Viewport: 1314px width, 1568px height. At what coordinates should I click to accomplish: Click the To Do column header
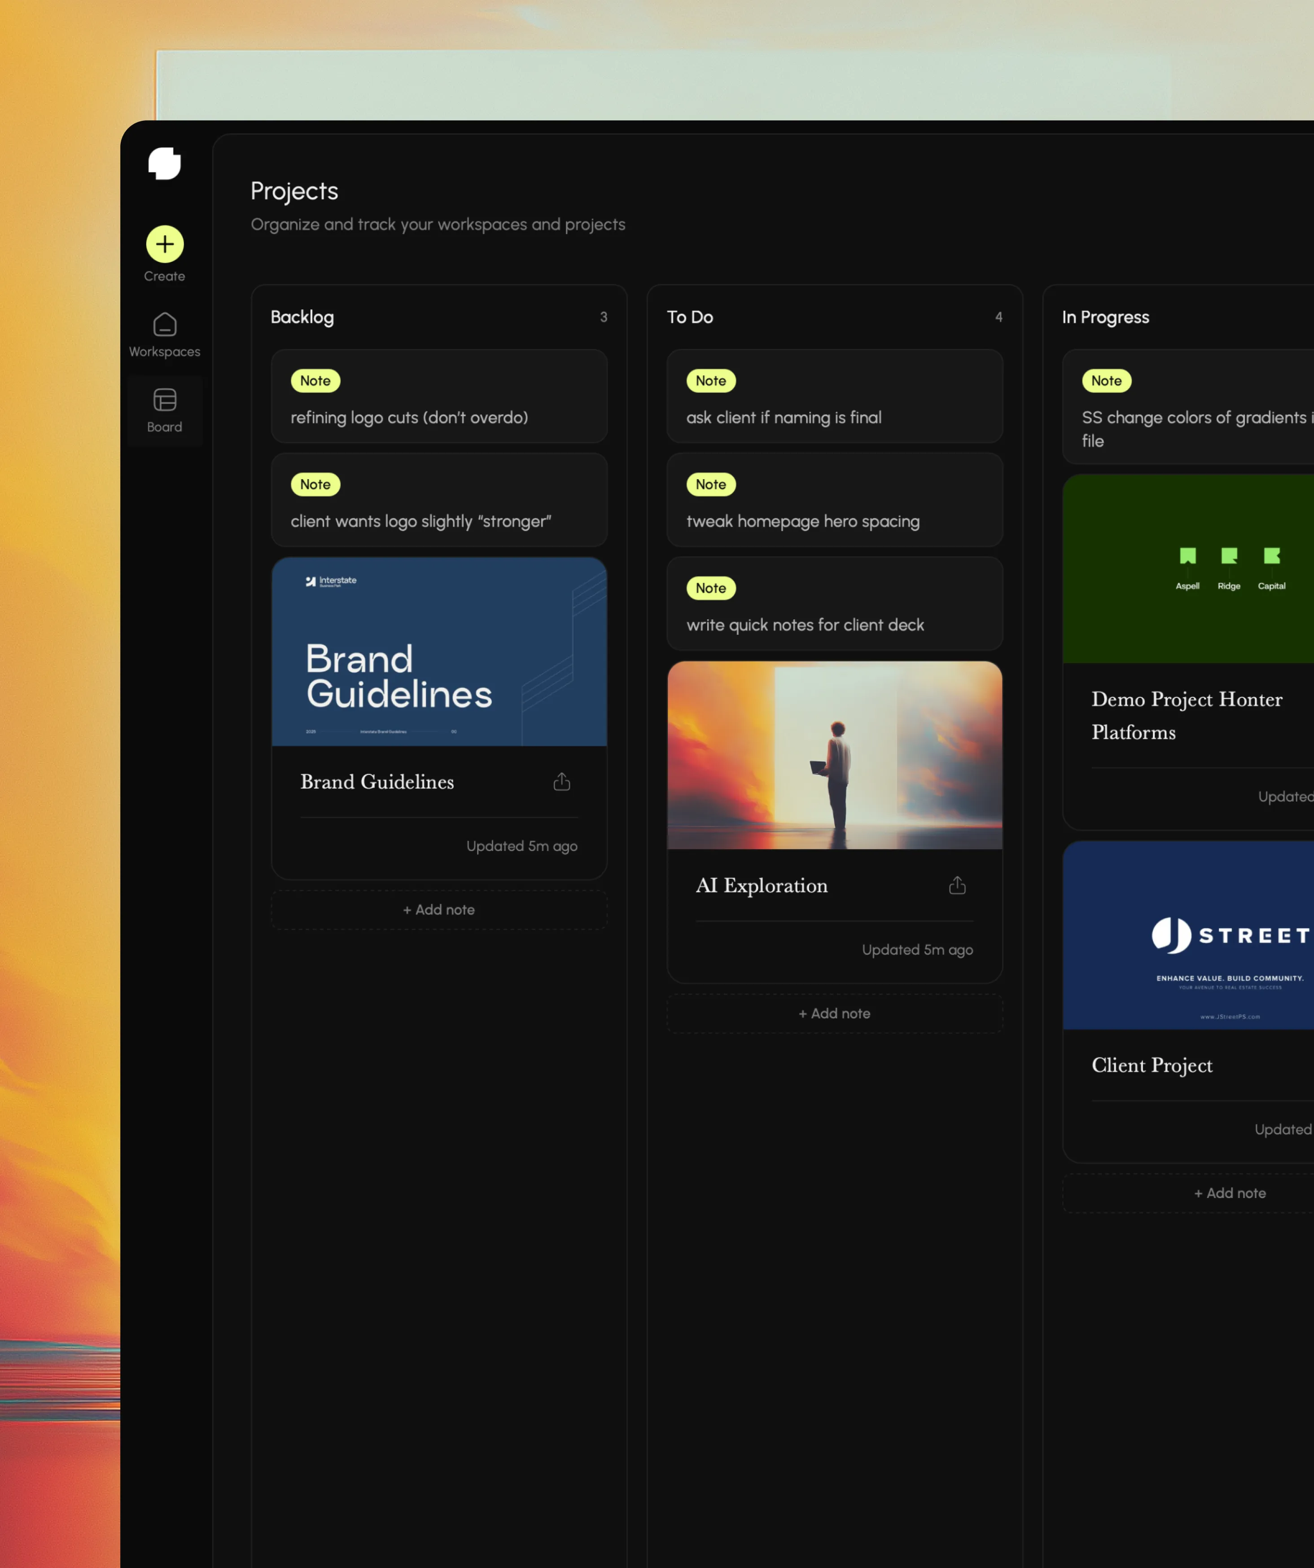tap(689, 317)
